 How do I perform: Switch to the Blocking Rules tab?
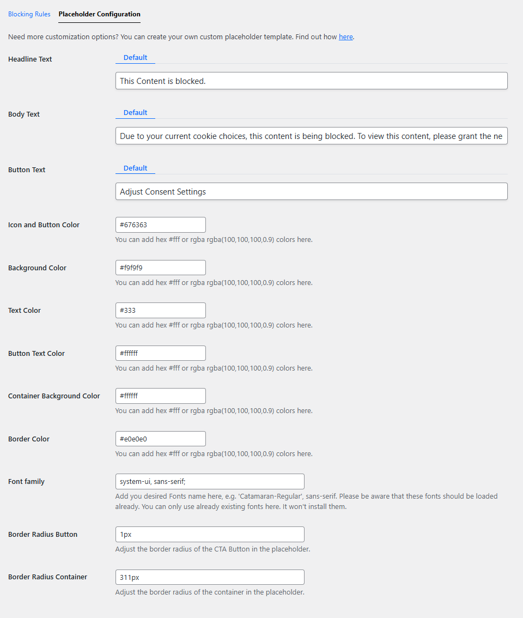29,14
